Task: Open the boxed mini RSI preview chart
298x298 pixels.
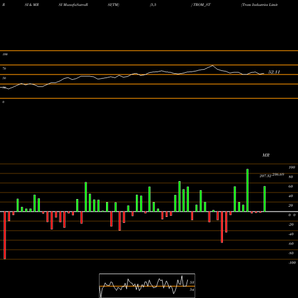Action: click(x=147, y=285)
